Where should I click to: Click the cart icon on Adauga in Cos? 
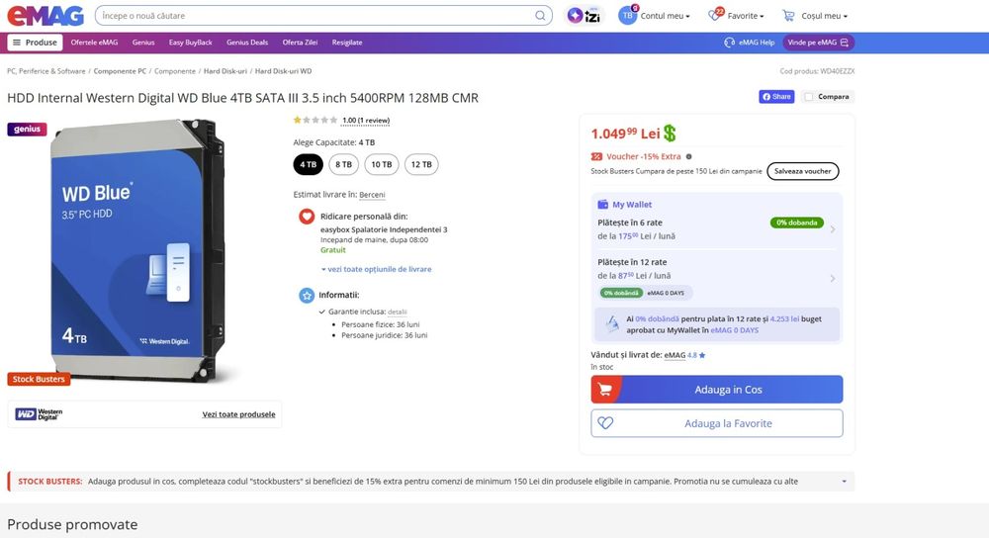coord(605,390)
